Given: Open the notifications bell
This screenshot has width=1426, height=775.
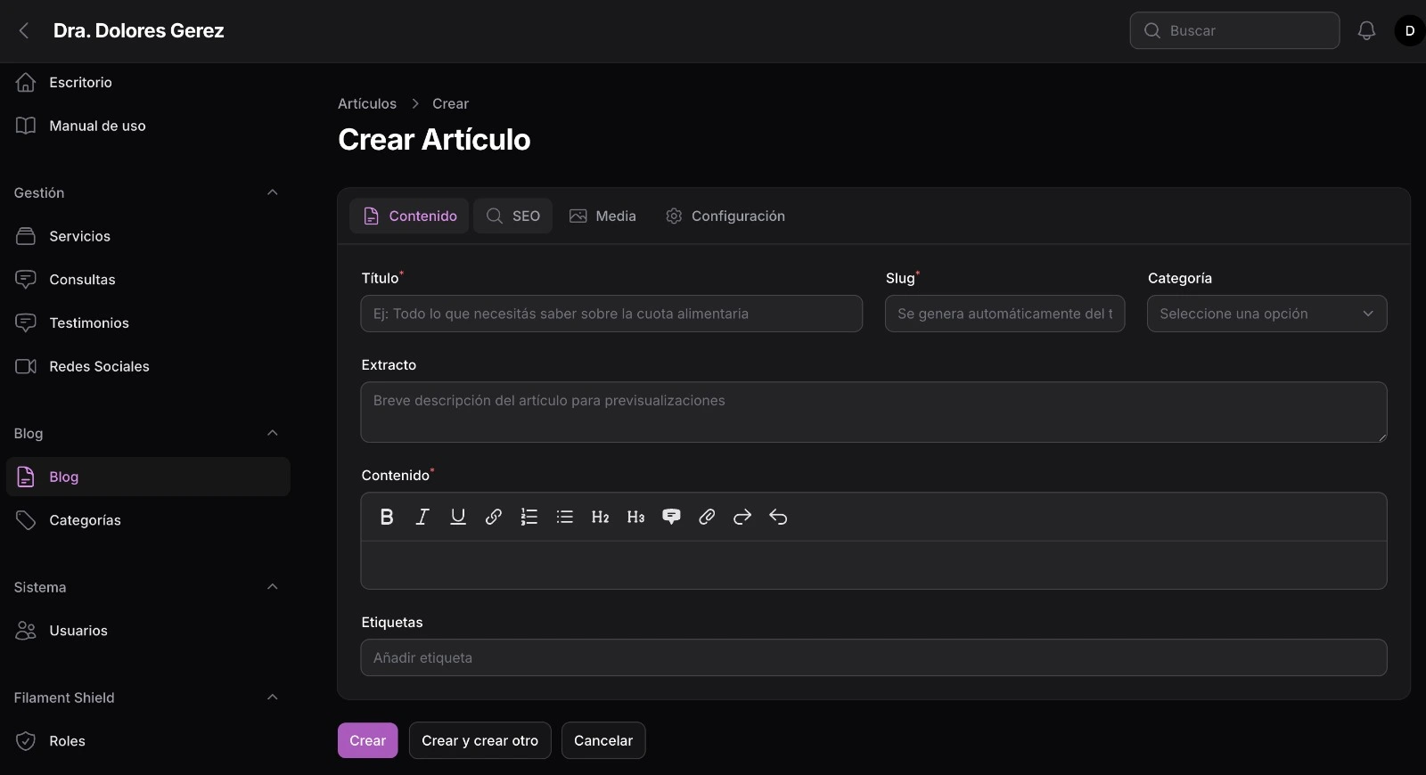Looking at the screenshot, I should (x=1366, y=31).
